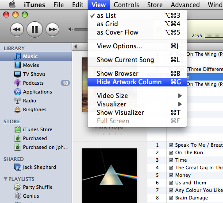223x203 pixels.
Task: Open Music library
Action: tap(36, 56)
